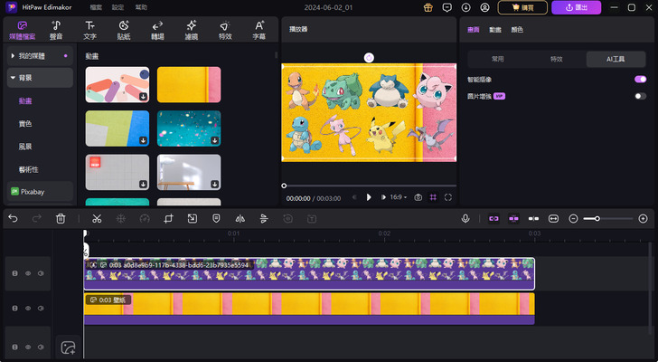The image size is (658, 362).
Task: Click the microphone voice-over record icon
Action: pos(465,218)
